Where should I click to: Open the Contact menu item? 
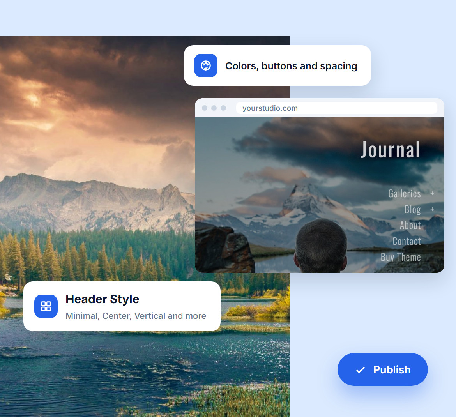pos(406,241)
